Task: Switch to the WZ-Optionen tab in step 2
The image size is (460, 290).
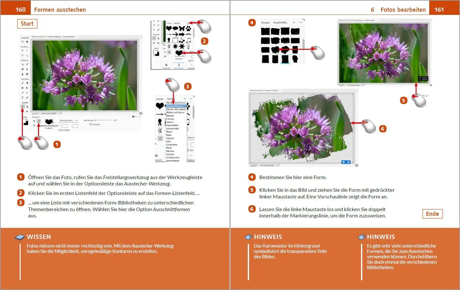Action: (179, 66)
